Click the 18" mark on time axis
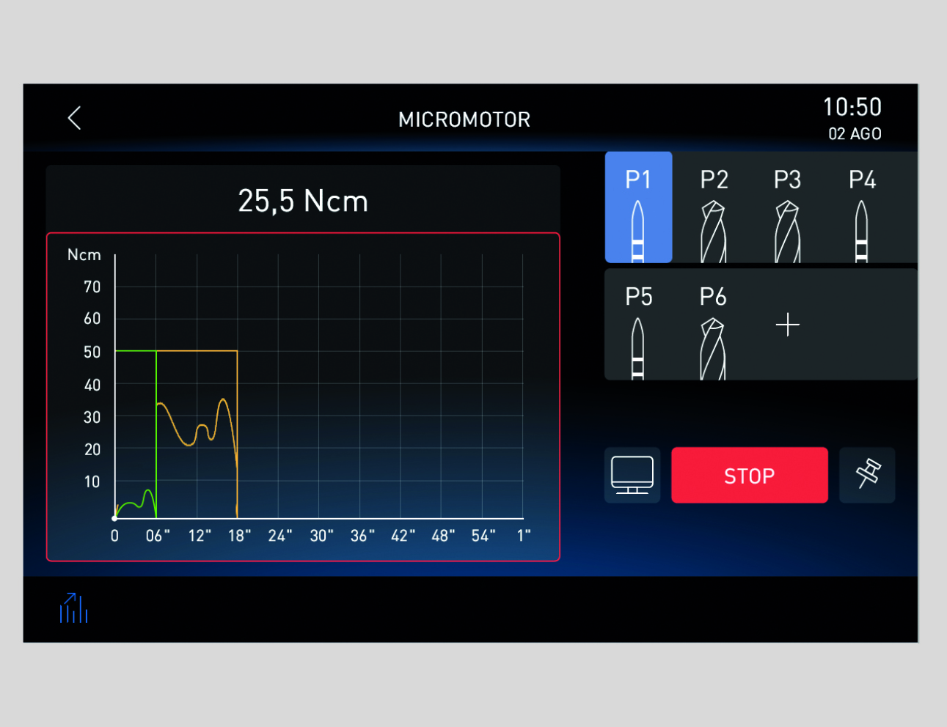The height and width of the screenshot is (727, 947). (239, 536)
